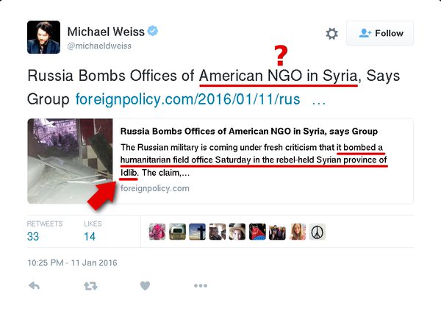This screenshot has height=314, width=441.
Task: Open Michael Weiss's profile picture
Action: click(43, 37)
